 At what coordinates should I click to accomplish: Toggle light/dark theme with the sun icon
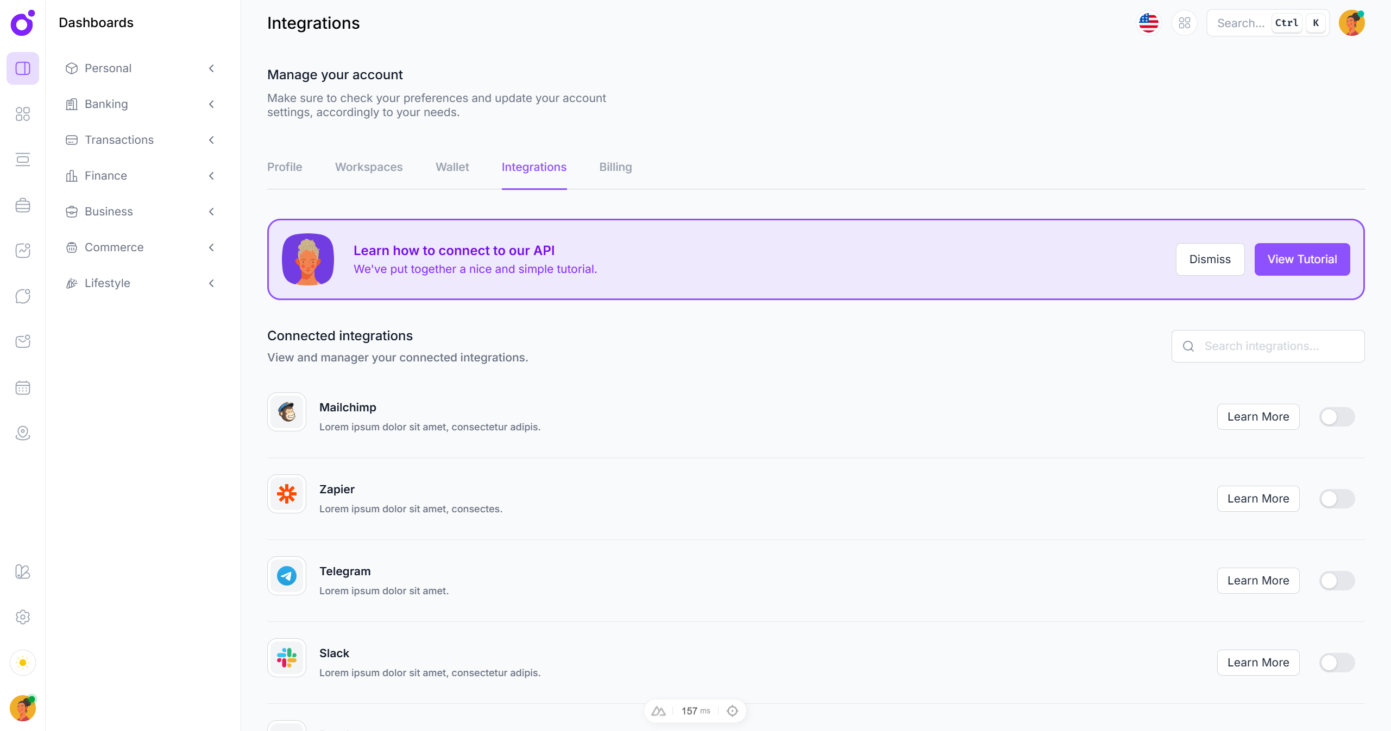[x=23, y=663]
